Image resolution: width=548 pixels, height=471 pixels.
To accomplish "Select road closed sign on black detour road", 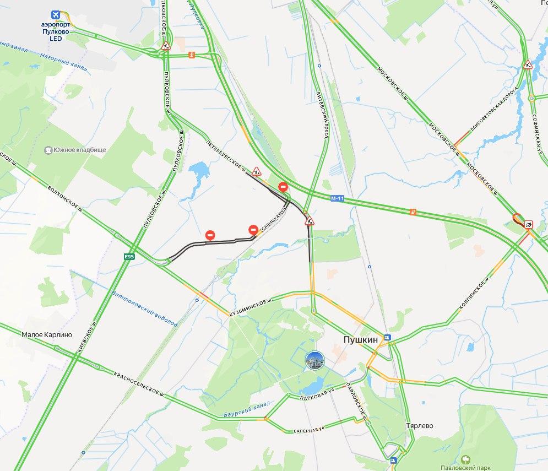I will (x=210, y=235).
